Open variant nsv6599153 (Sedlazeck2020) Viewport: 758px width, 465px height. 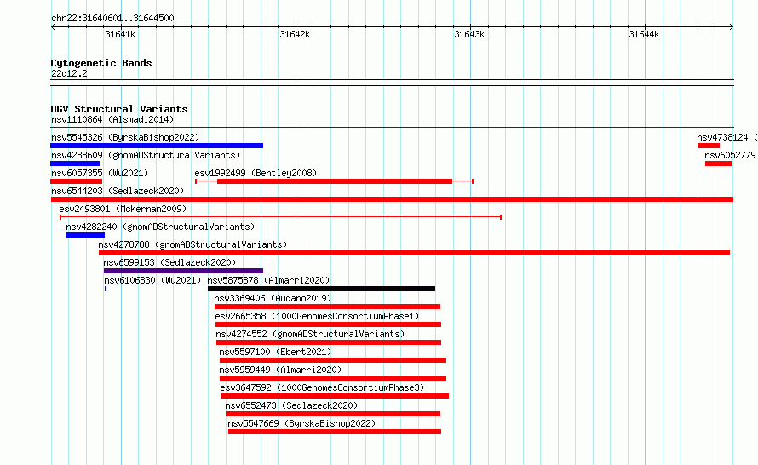point(169,262)
